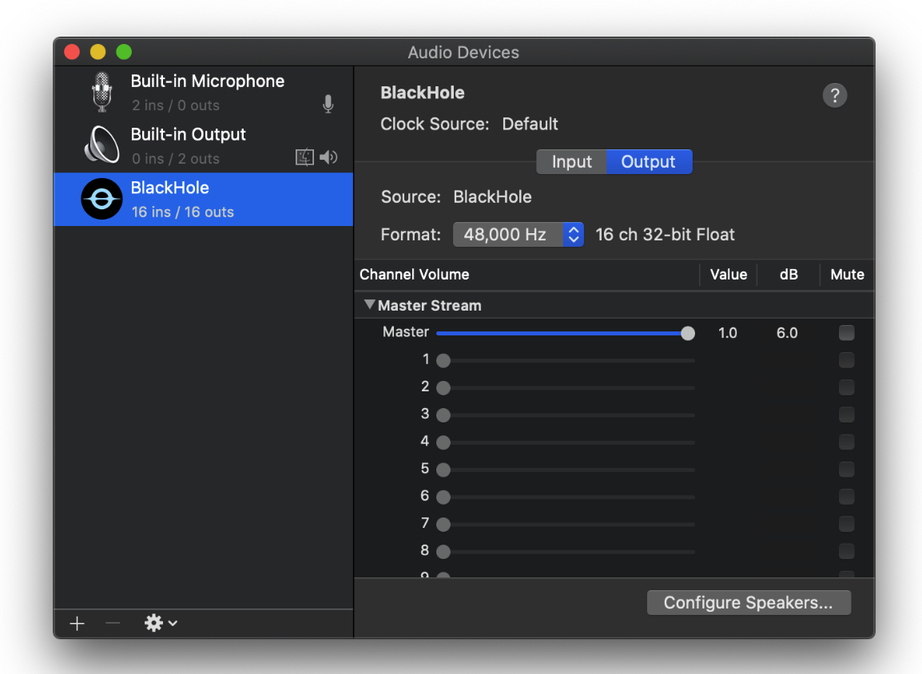The width and height of the screenshot is (922, 674).
Task: Click the Master volume slider knob
Action: tap(687, 333)
